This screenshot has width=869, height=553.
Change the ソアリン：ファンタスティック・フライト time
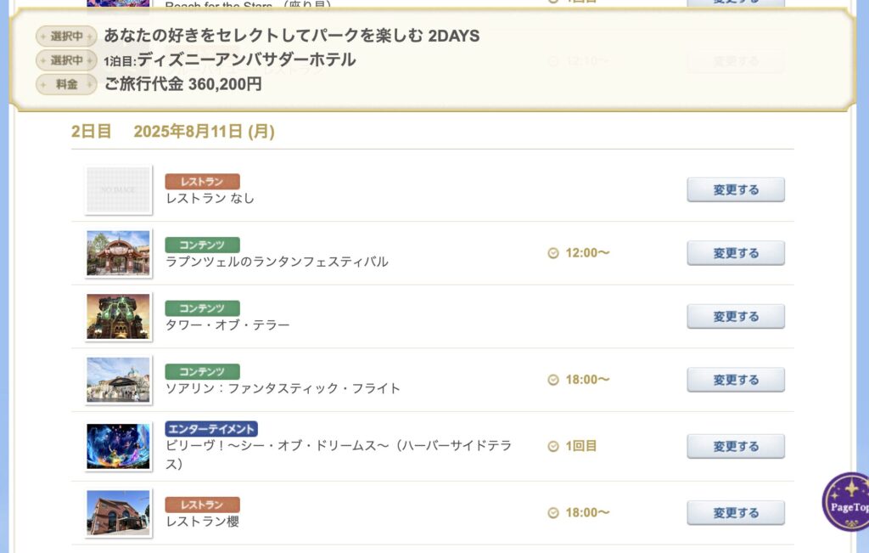point(736,380)
